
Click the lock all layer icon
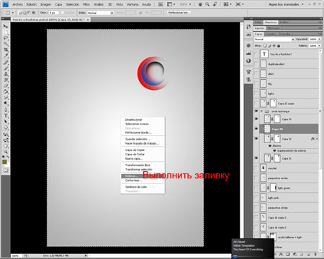[x=279, y=45]
